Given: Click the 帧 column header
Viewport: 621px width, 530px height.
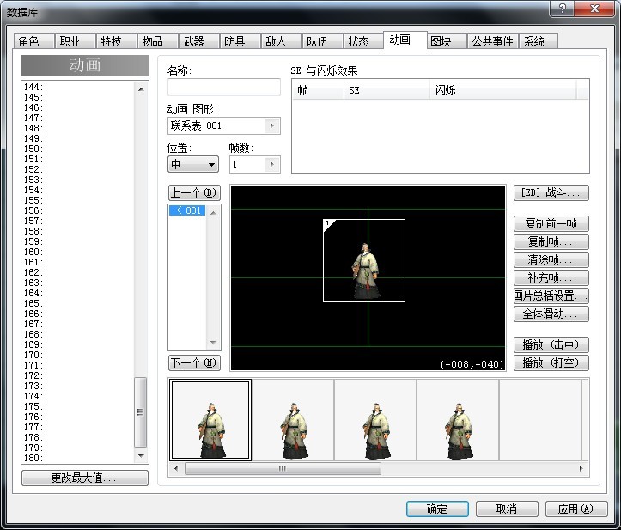Looking at the screenshot, I should click(x=318, y=90).
